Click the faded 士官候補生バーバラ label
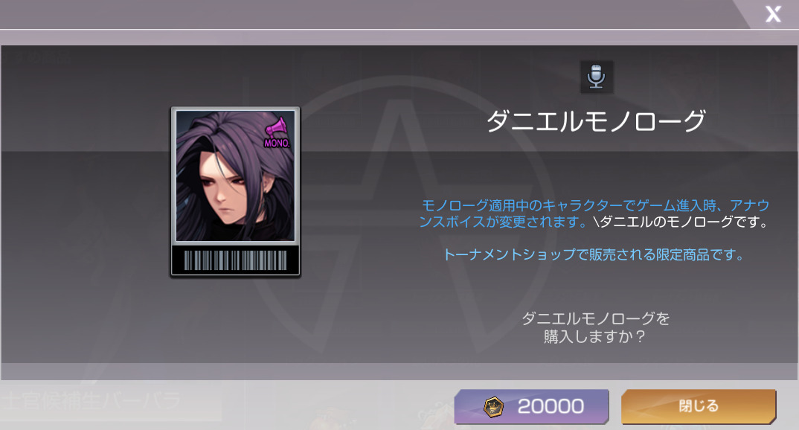Image resolution: width=799 pixels, height=430 pixels. point(91,401)
